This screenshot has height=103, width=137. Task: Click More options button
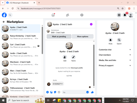(x=82, y=37)
